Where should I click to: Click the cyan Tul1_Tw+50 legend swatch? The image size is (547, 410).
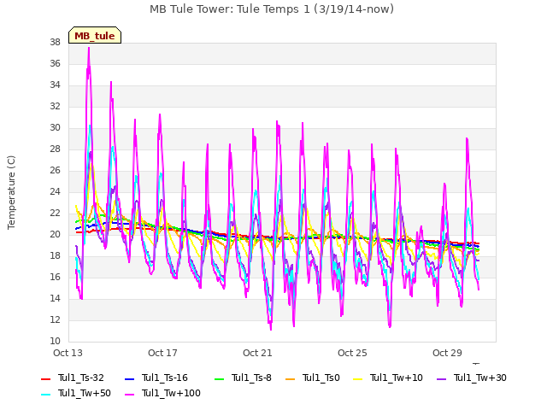(x=46, y=395)
